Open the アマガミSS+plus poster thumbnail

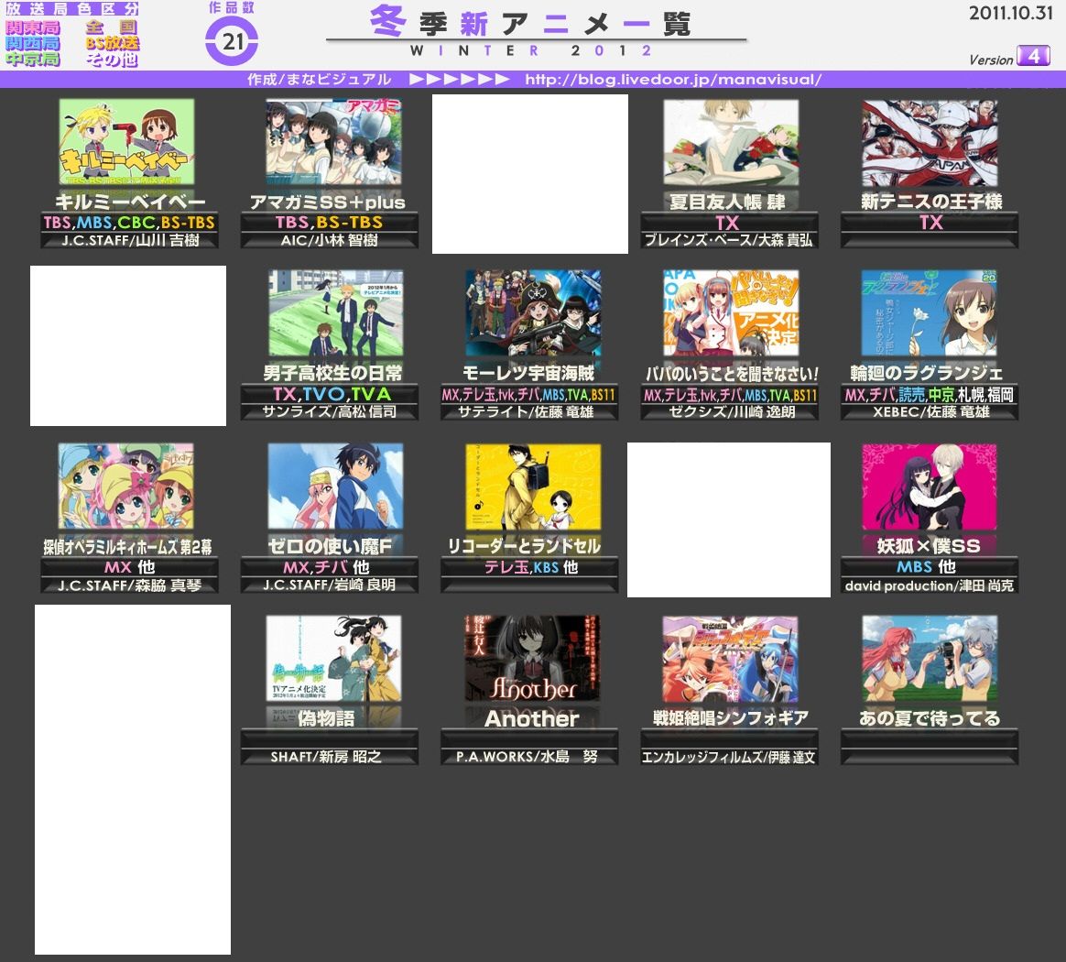[333, 142]
